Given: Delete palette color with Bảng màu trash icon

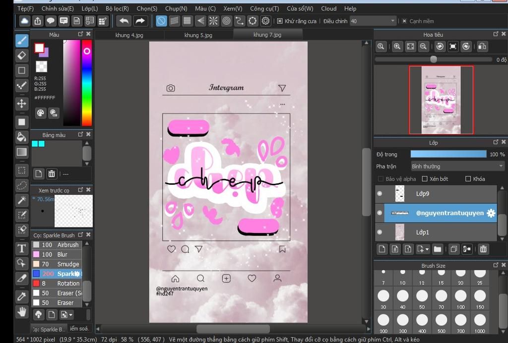Looking at the screenshot, I should (x=52, y=174).
